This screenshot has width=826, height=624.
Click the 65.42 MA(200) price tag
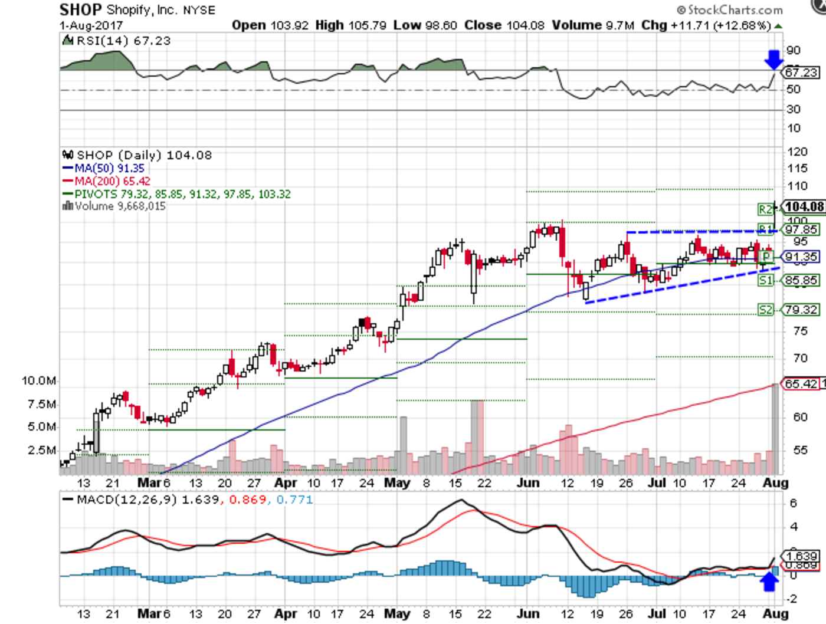click(x=801, y=384)
